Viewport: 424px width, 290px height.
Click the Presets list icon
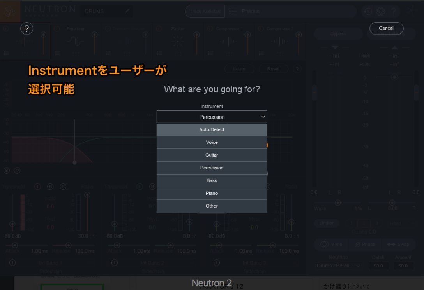pyautogui.click(x=233, y=11)
